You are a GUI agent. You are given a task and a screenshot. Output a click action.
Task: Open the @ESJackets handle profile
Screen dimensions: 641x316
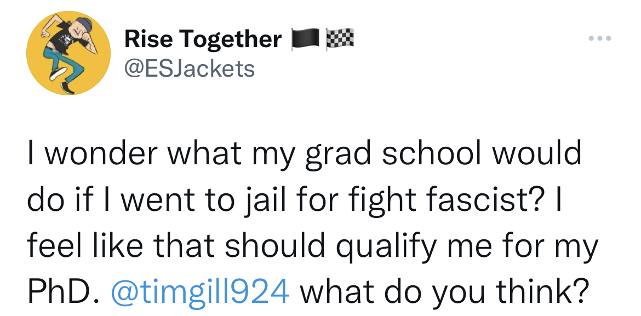click(190, 69)
